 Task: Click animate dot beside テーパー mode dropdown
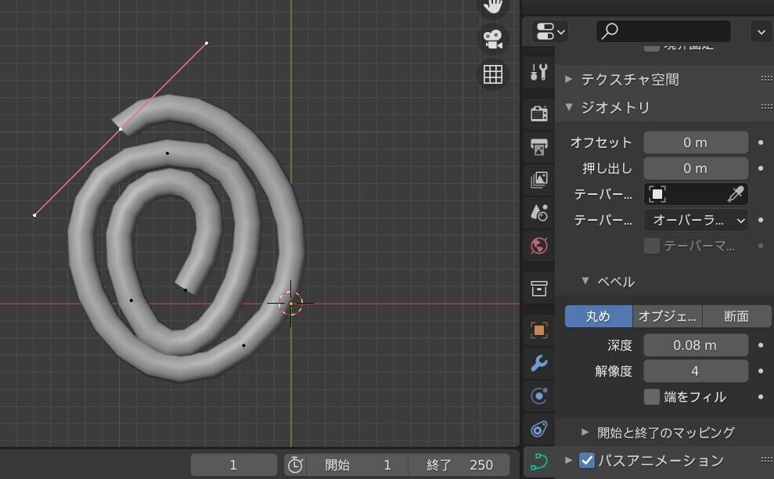761,220
